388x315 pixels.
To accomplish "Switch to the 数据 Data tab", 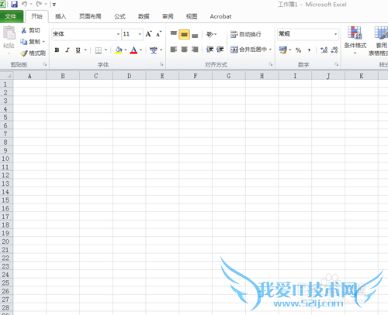I will (144, 16).
